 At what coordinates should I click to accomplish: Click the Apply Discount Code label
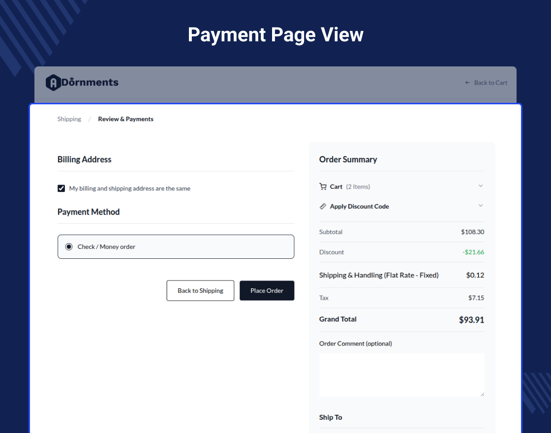[360, 206]
